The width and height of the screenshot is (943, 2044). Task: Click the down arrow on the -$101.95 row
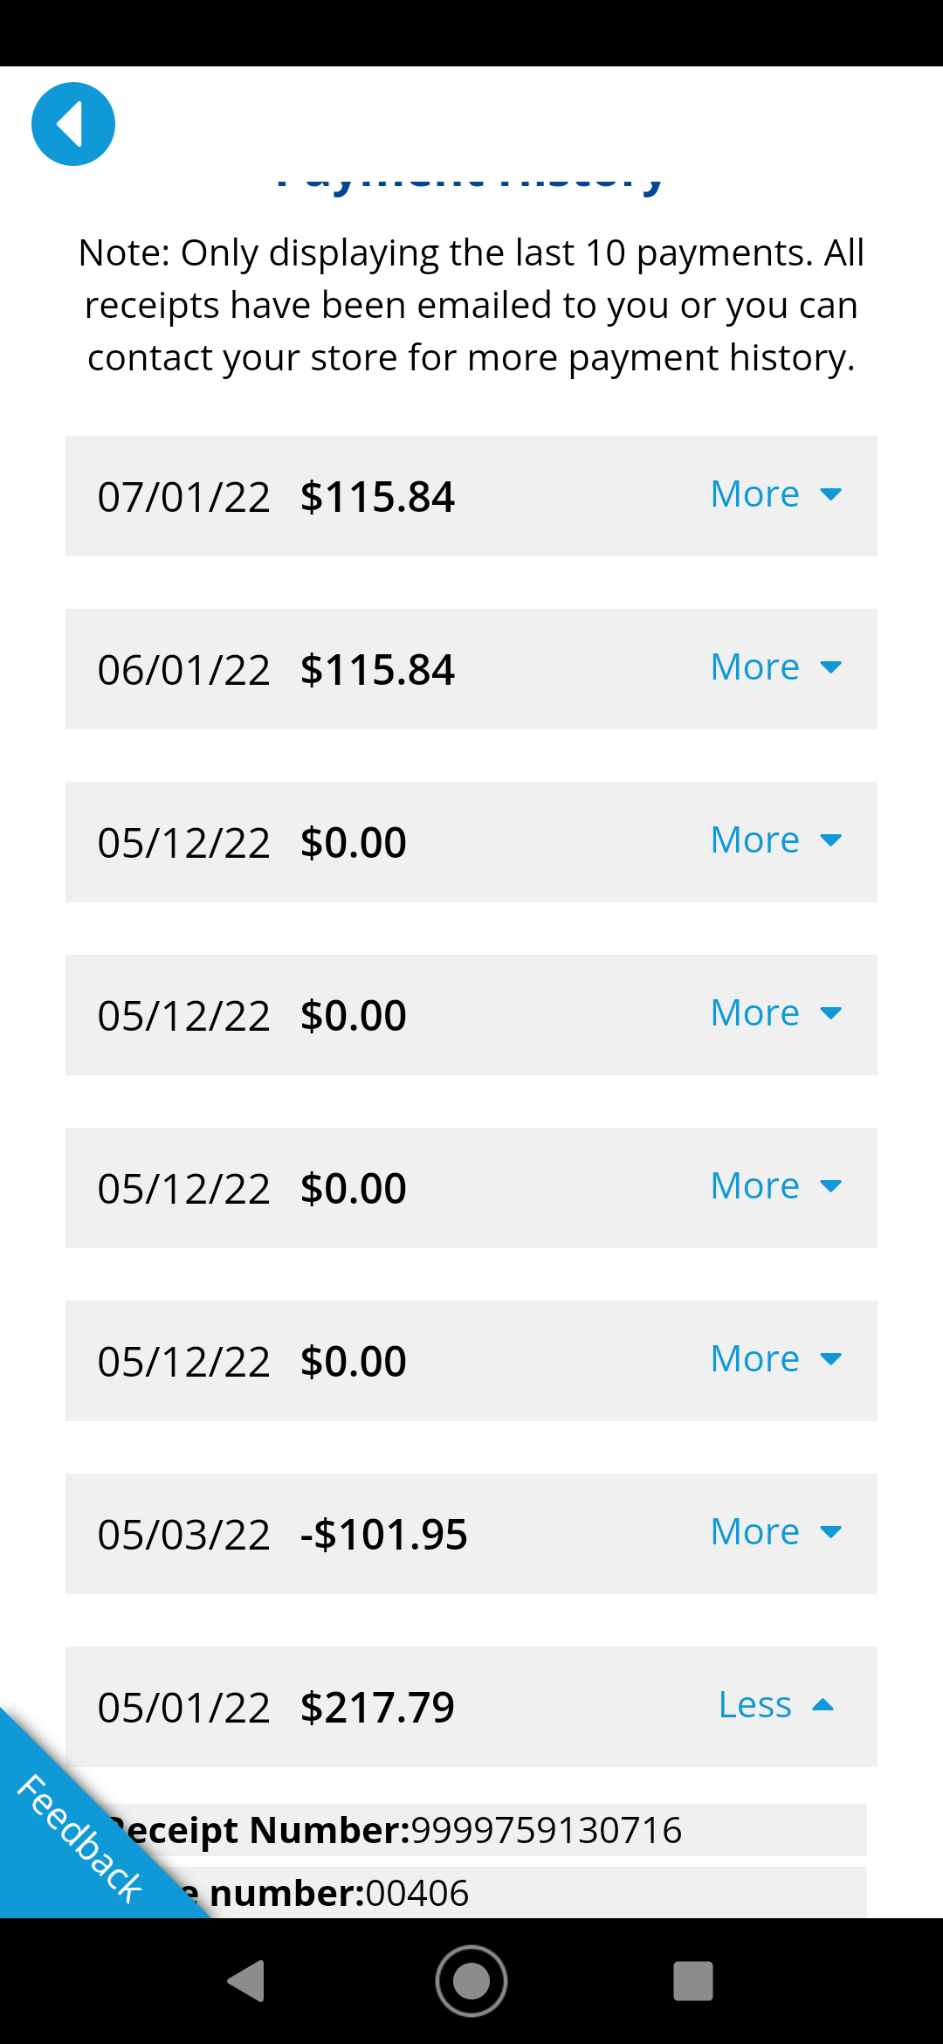point(831,1532)
